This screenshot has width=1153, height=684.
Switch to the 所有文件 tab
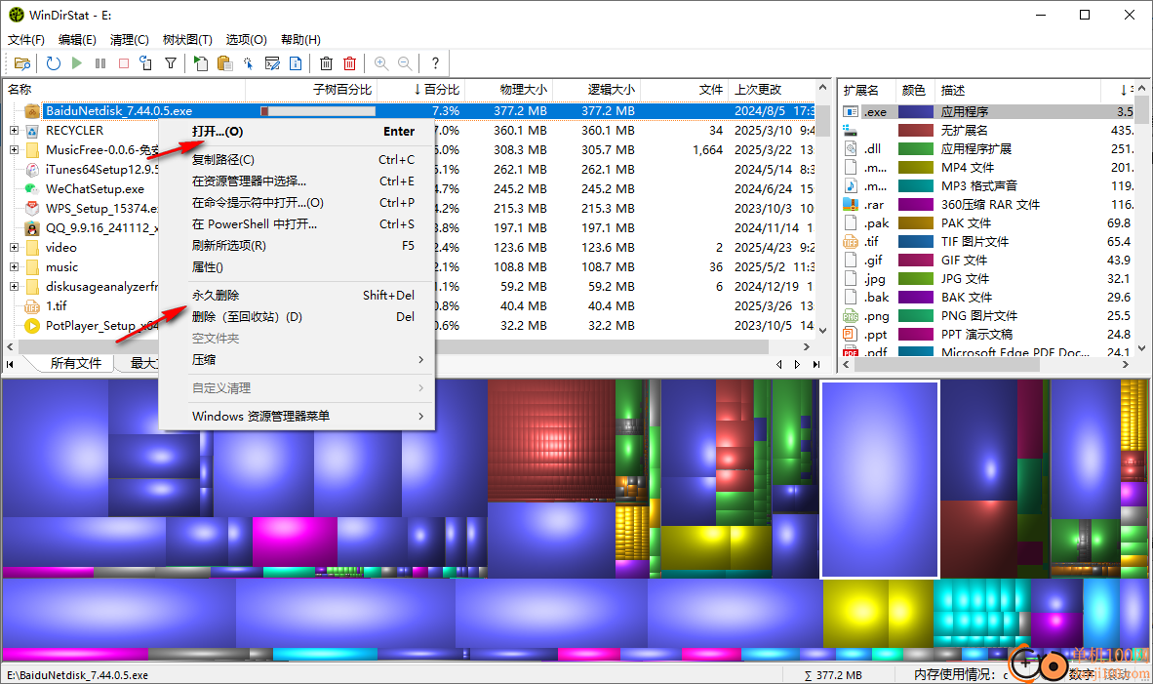click(x=76, y=363)
